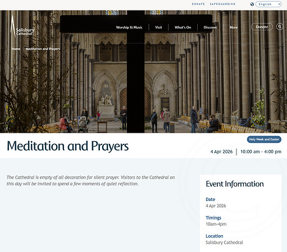This screenshot has width=287, height=252.
Task: Click the top bar DONATE link
Action: (198, 4)
